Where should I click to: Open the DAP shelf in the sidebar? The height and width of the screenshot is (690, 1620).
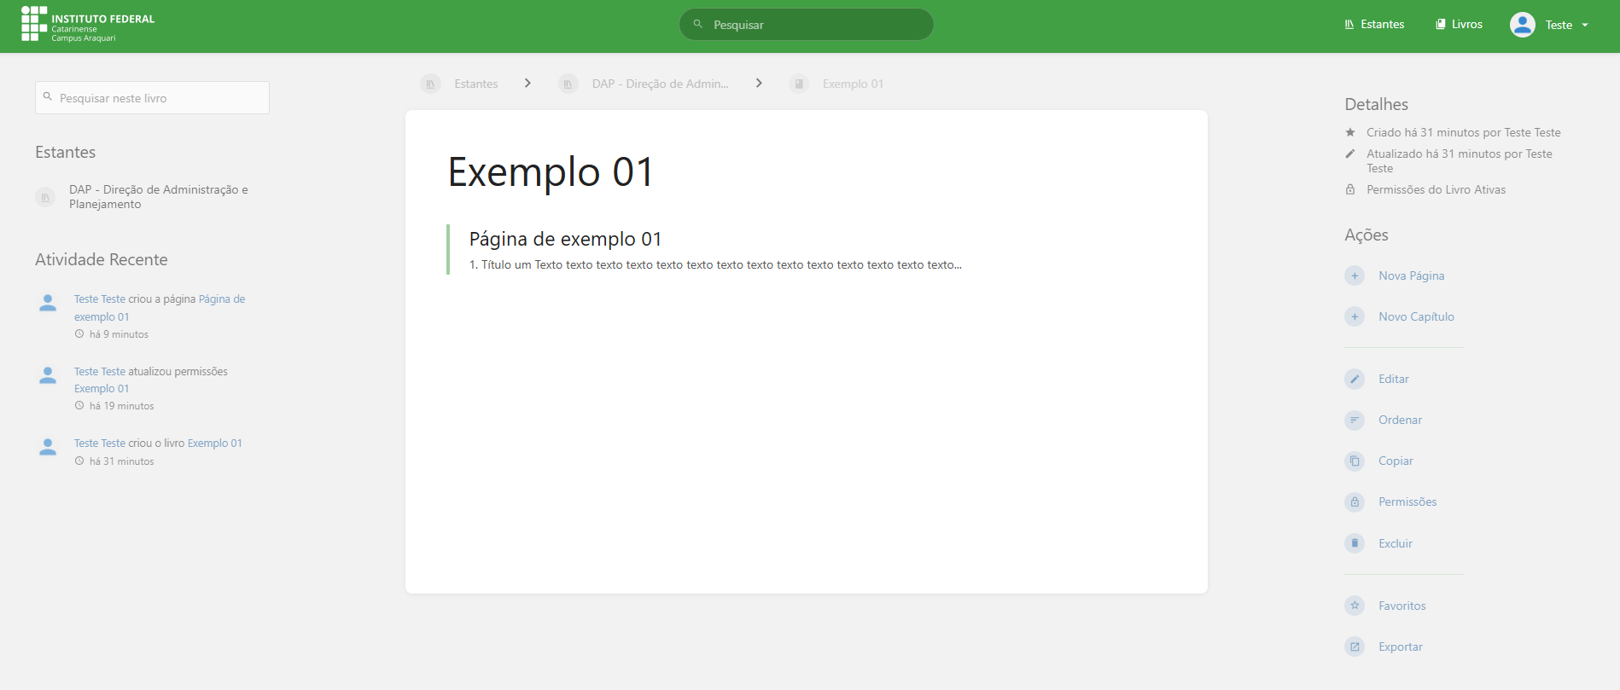point(158,197)
